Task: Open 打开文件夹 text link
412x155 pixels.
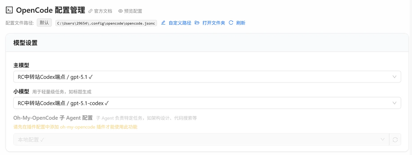Action: coord(214,23)
